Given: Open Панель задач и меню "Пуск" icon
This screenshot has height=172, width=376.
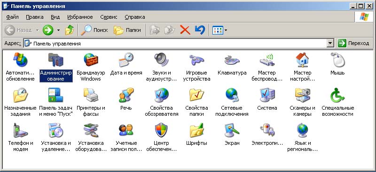Looking at the screenshot, I should (x=56, y=95).
